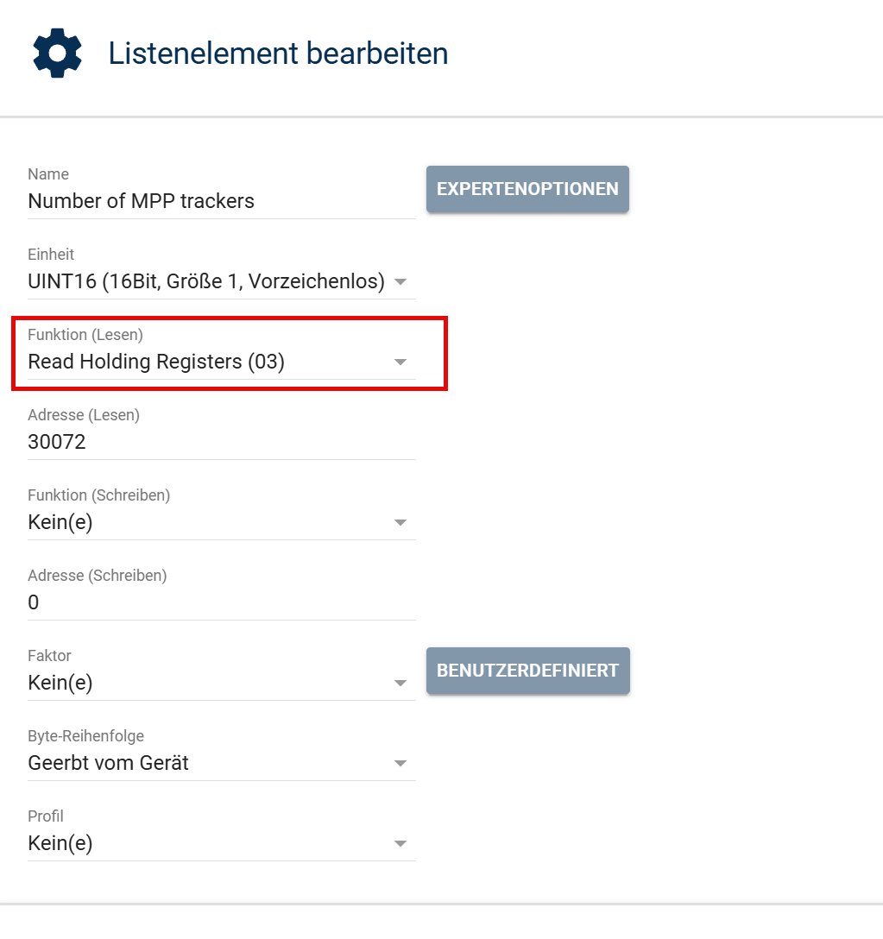Open the UINT16 unit selection
Viewport: 883px width, 939px height.
pos(205,281)
